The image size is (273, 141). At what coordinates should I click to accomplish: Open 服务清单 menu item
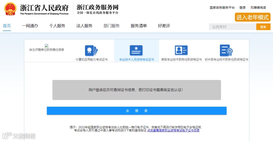pyautogui.click(x=139, y=26)
